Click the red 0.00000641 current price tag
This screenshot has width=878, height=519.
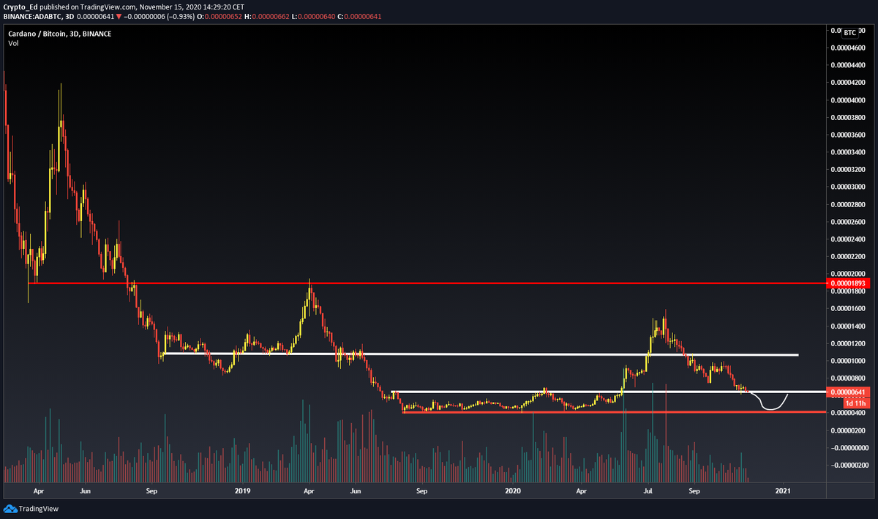click(x=849, y=393)
